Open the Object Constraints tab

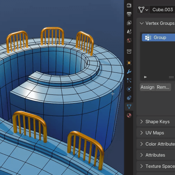(x=129, y=98)
